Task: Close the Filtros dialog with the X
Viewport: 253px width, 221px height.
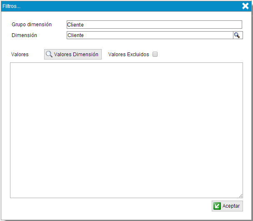Action: tap(245, 6)
